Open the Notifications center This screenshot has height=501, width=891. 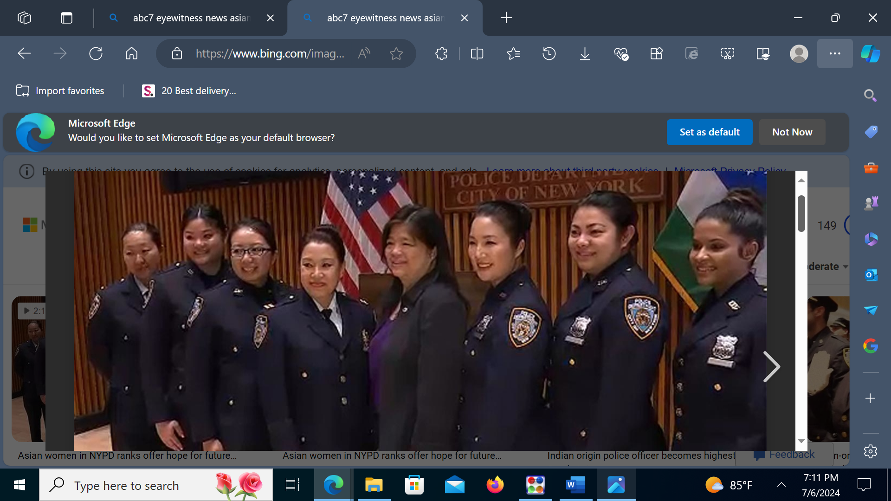[864, 485]
